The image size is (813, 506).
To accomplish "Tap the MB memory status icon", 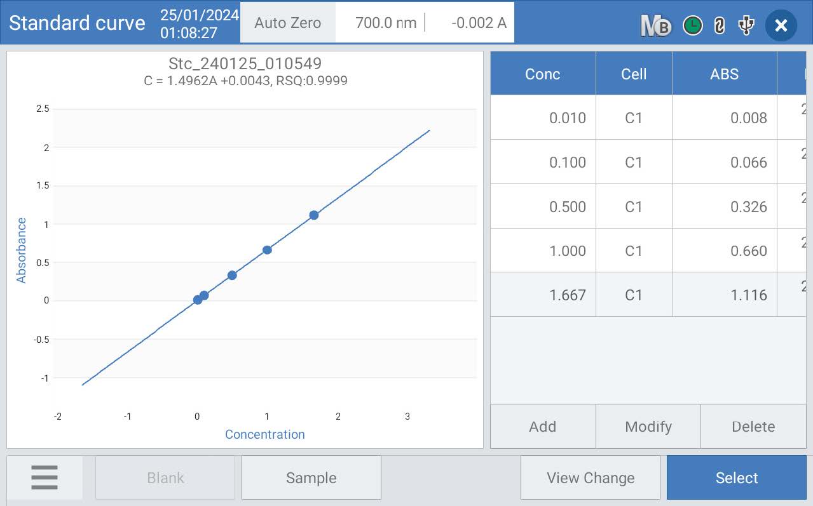I will pos(656,25).
